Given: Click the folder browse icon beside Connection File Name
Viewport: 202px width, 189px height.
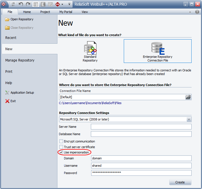Looking at the screenshot, I should (x=188, y=97).
